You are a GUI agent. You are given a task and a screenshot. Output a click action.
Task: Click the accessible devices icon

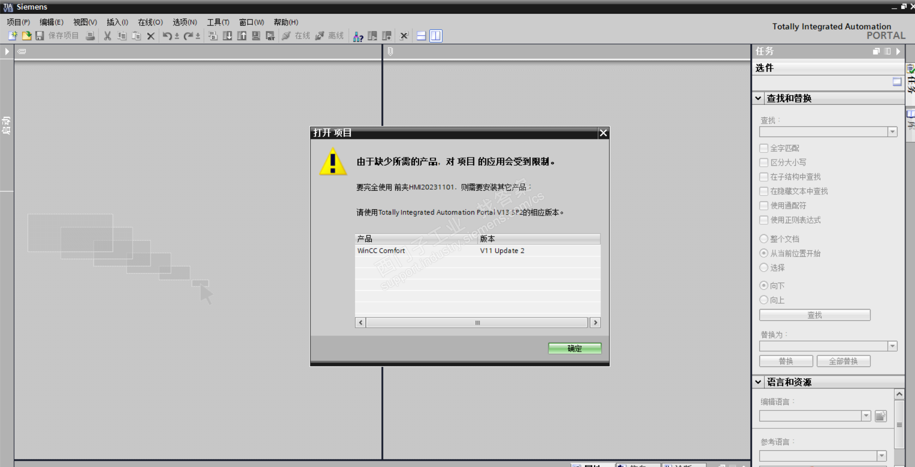pos(358,36)
